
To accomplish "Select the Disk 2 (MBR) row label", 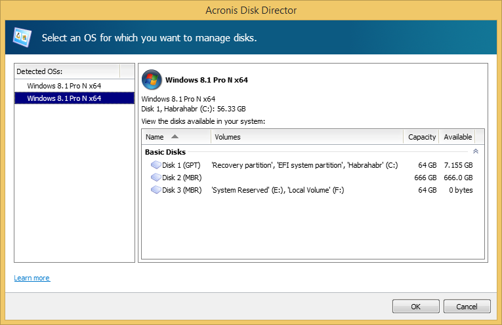I will (x=182, y=178).
